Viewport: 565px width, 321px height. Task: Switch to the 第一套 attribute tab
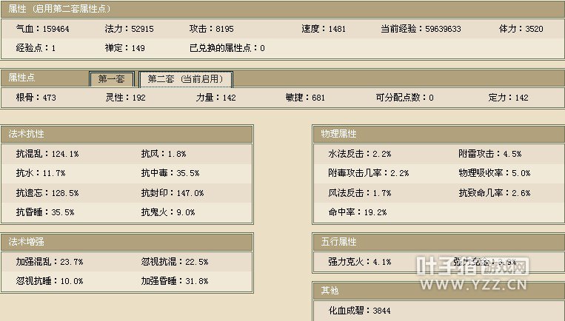(x=111, y=79)
